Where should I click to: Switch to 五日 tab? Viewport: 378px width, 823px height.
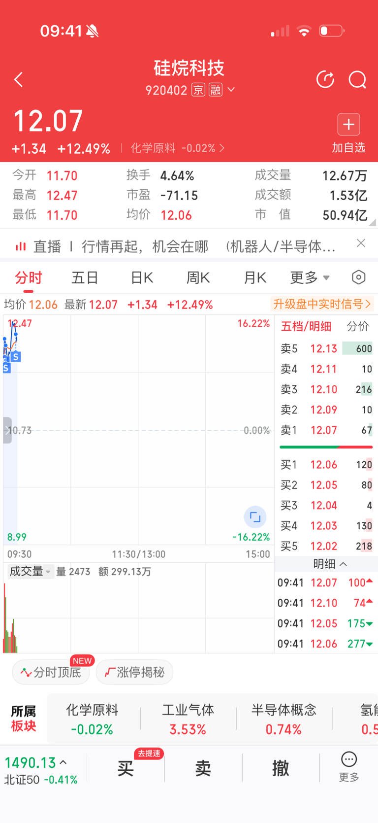pyautogui.click(x=85, y=277)
